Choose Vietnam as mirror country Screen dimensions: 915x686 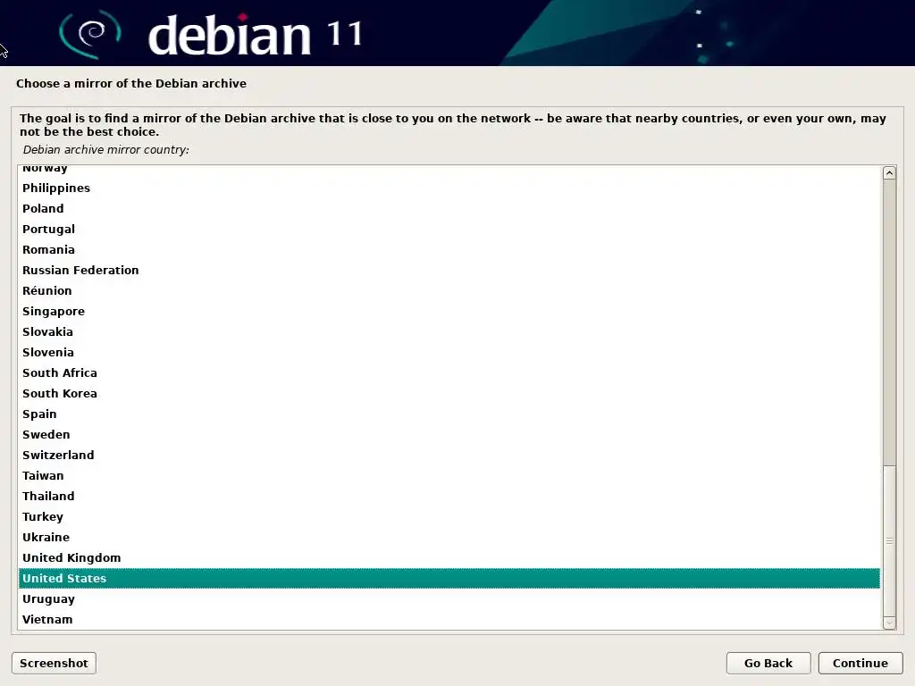[449, 619]
